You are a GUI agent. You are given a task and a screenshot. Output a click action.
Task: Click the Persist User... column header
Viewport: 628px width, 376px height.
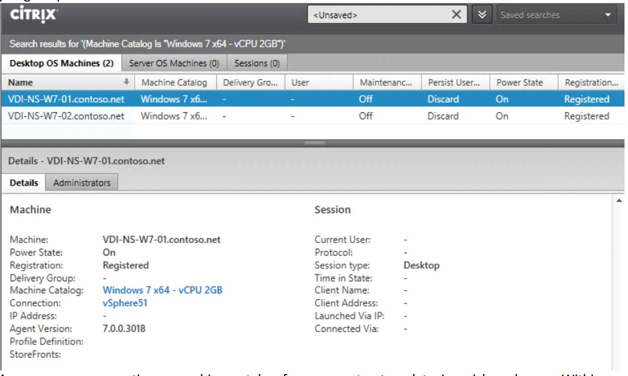pyautogui.click(x=455, y=82)
